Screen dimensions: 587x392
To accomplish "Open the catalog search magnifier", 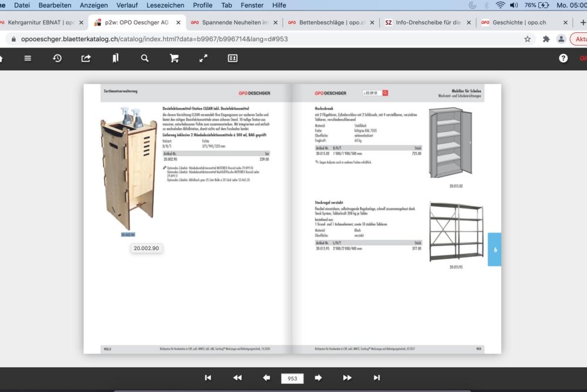I will 145,58.
